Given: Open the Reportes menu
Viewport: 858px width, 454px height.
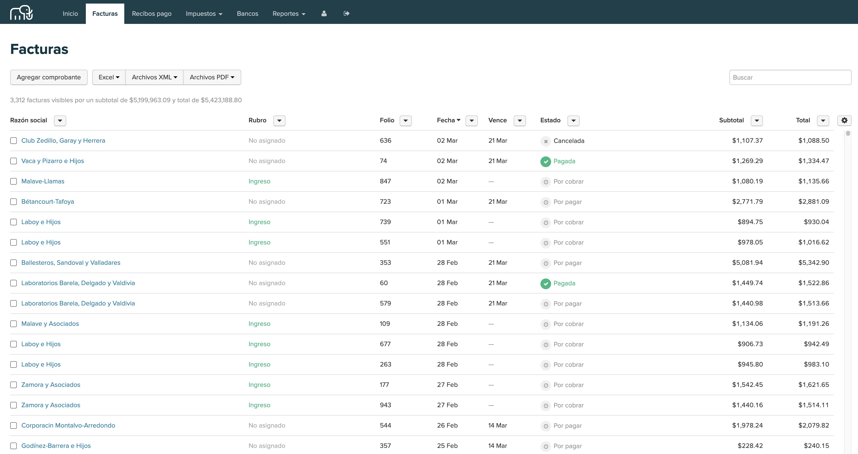Looking at the screenshot, I should coord(289,14).
